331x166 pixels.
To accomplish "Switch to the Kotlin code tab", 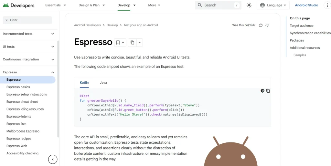I will pyautogui.click(x=84, y=82).
